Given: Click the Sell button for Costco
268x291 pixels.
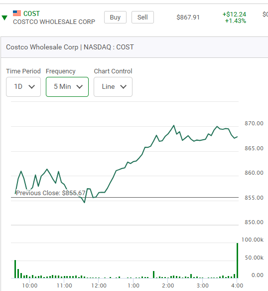Looking at the screenshot, I should click(142, 17).
